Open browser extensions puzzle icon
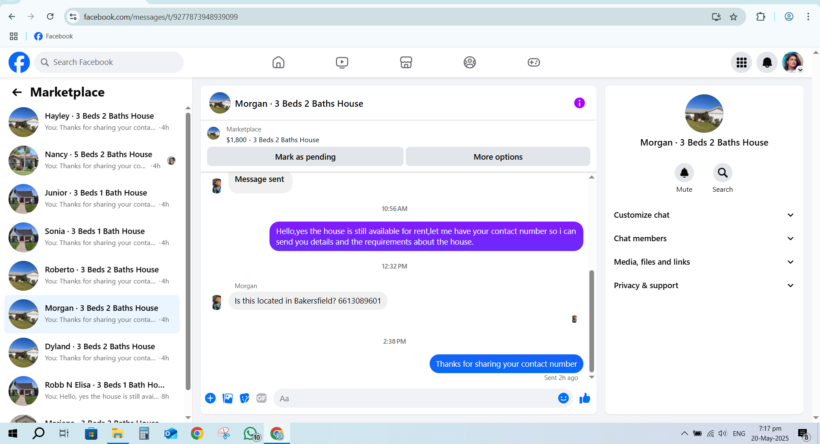Viewport: 820px width, 444px height. [x=760, y=17]
